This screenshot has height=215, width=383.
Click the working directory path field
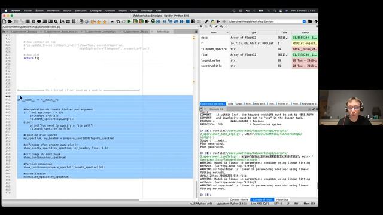265,21
